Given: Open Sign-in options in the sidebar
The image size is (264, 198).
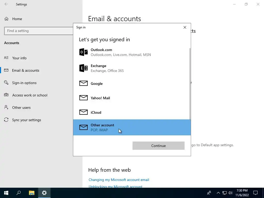Looking at the screenshot, I should (x=24, y=83).
